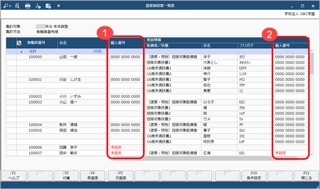The height and width of the screenshot is (189, 320).
Task: Collapse the 合計 row triangle
Action: click(x=21, y=51)
